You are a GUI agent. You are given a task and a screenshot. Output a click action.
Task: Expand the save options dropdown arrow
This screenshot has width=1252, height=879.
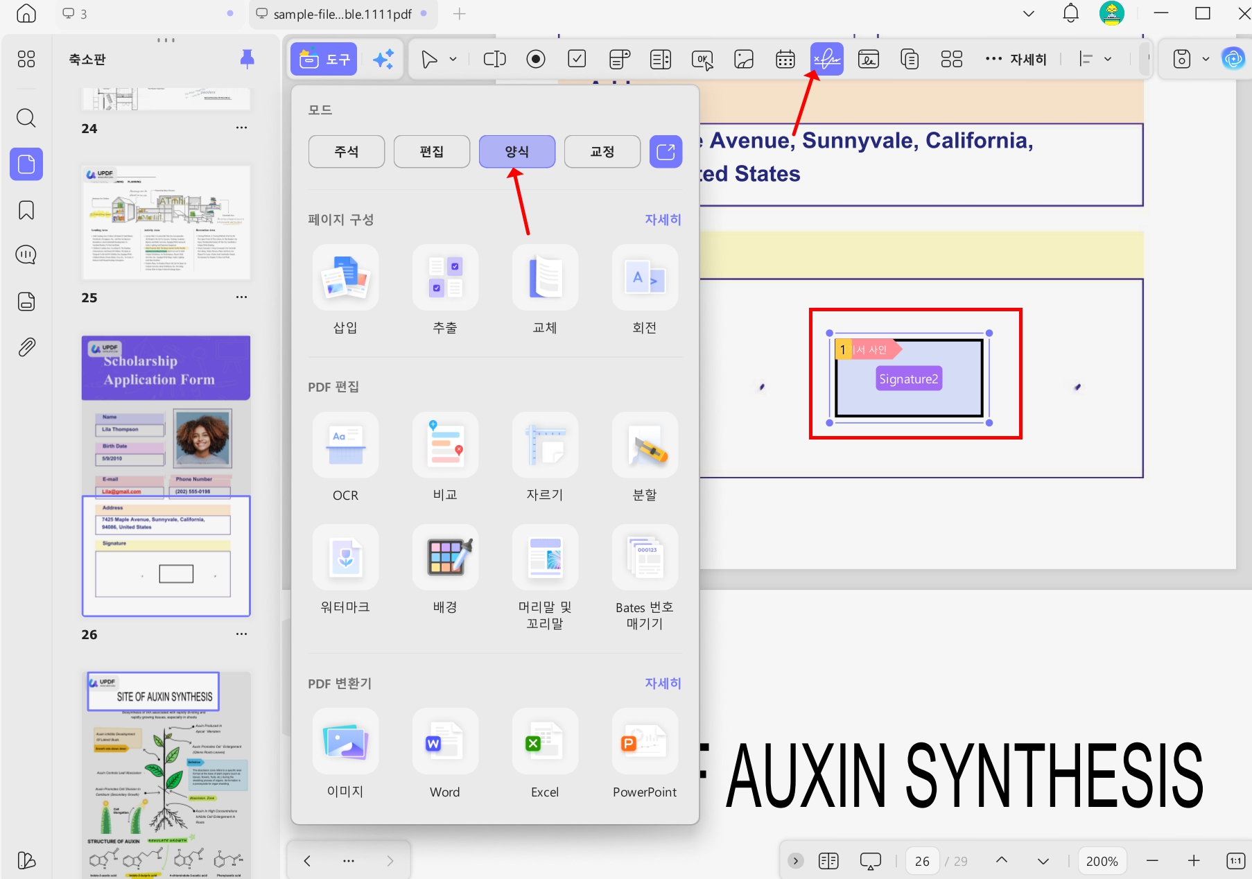tap(1206, 59)
